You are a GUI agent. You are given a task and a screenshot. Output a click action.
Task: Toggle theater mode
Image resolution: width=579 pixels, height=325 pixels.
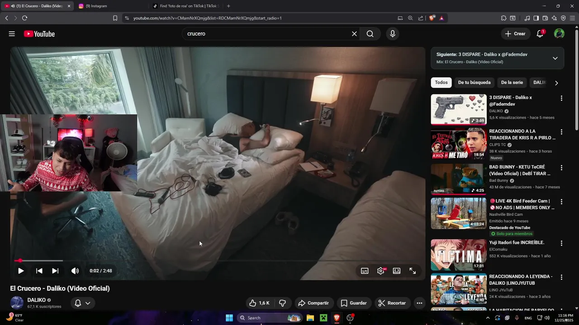tap(397, 271)
